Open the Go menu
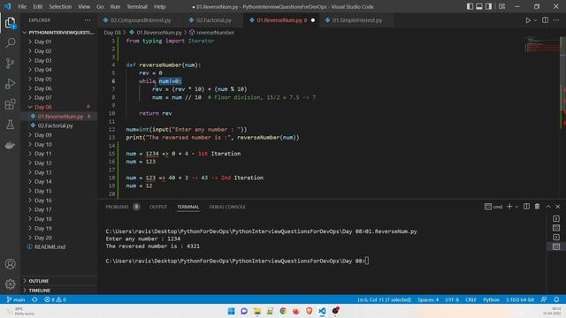Viewport: 566px width, 318px height. point(100,6)
